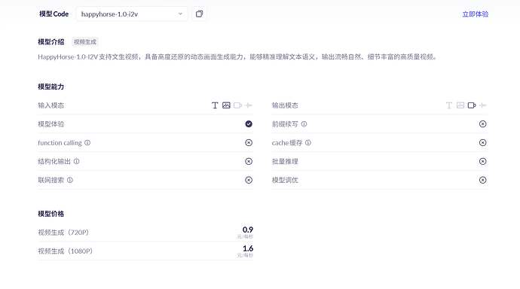Screen dimensions: 520x289
Task: Click the cache缓存 label
Action: coord(287,143)
